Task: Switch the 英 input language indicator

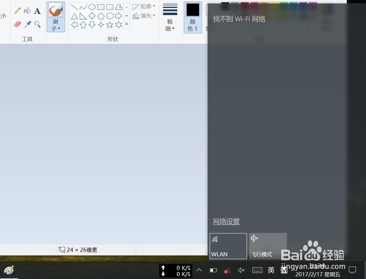Action: [271, 270]
